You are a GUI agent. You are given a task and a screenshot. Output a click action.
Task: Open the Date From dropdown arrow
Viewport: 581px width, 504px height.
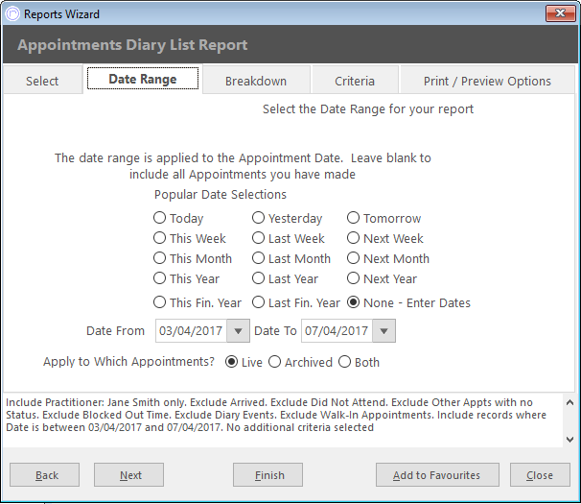coord(239,330)
